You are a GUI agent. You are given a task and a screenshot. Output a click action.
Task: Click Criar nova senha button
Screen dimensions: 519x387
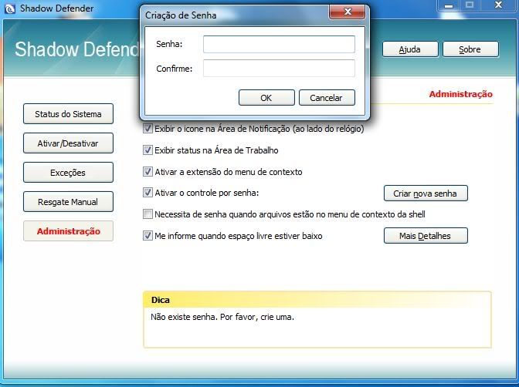pos(426,193)
